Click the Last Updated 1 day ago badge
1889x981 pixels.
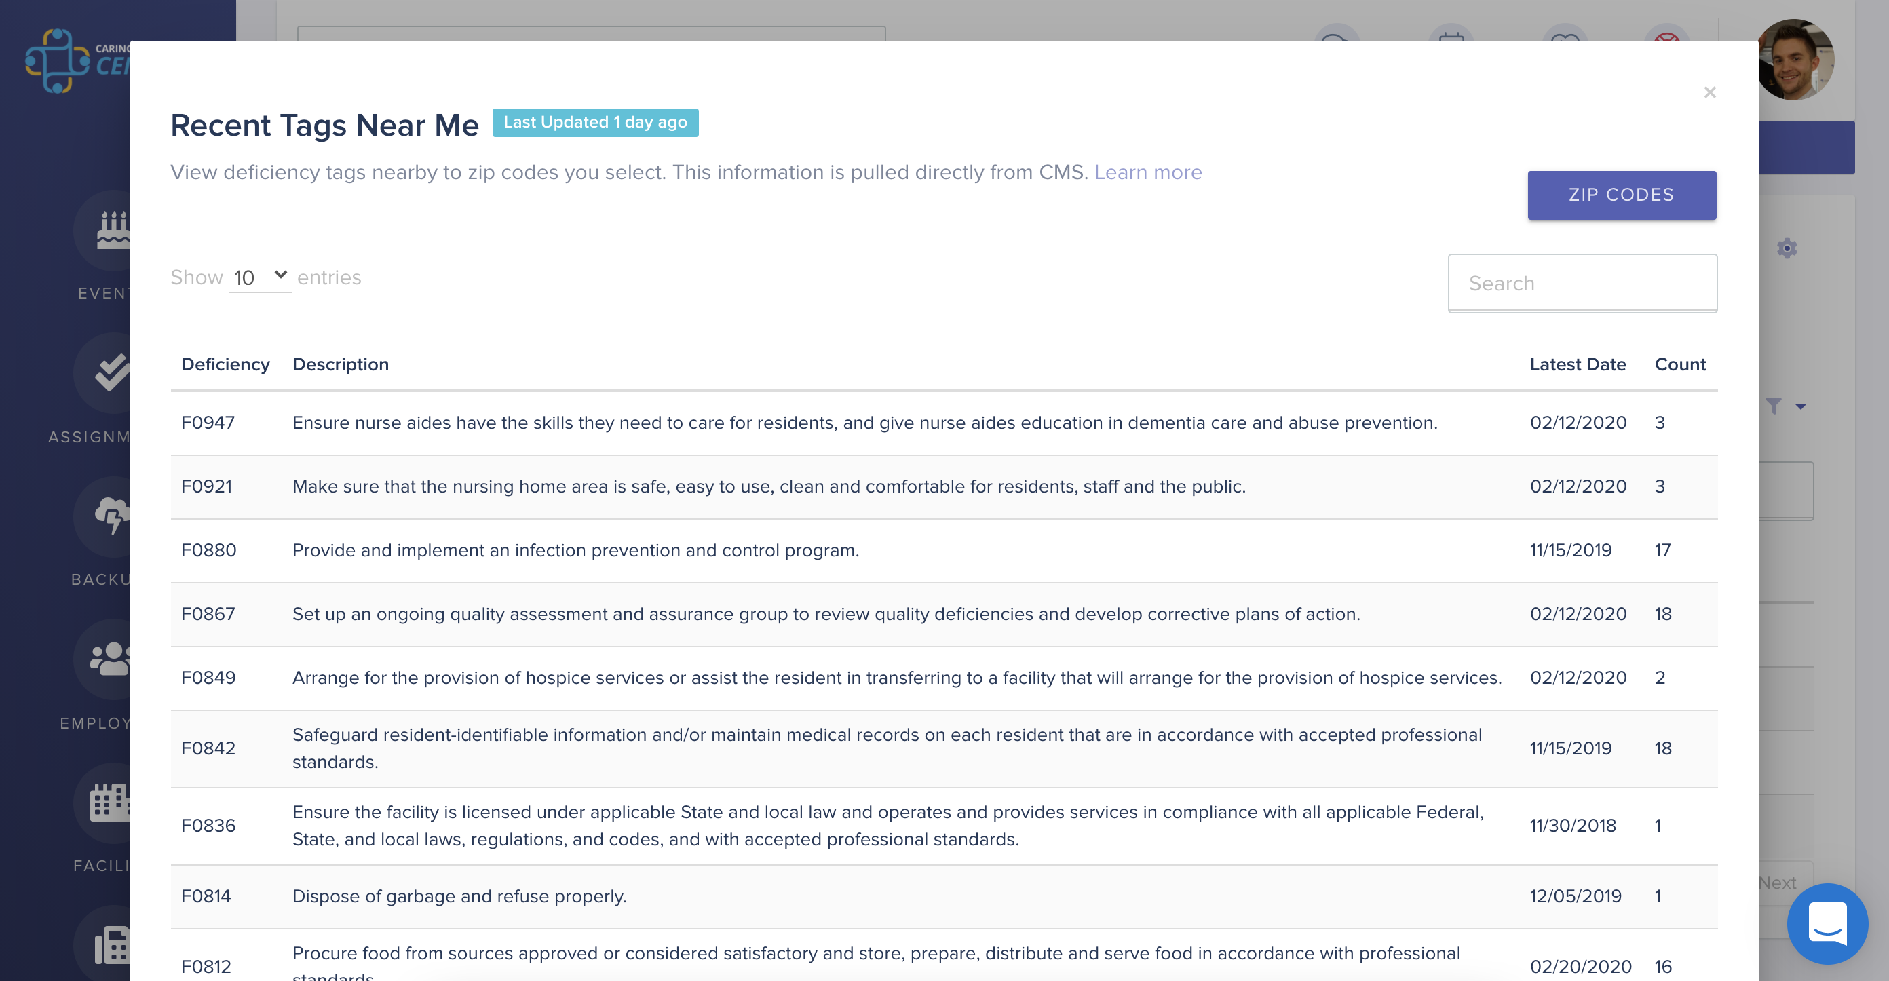tap(594, 122)
